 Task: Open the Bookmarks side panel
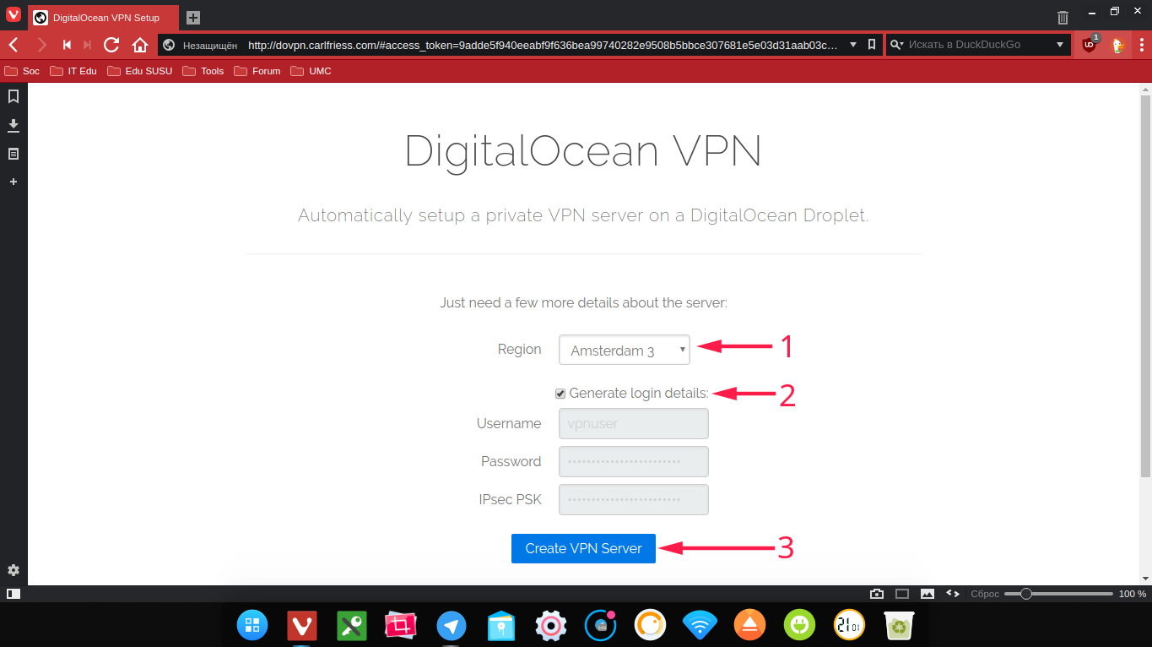(14, 96)
